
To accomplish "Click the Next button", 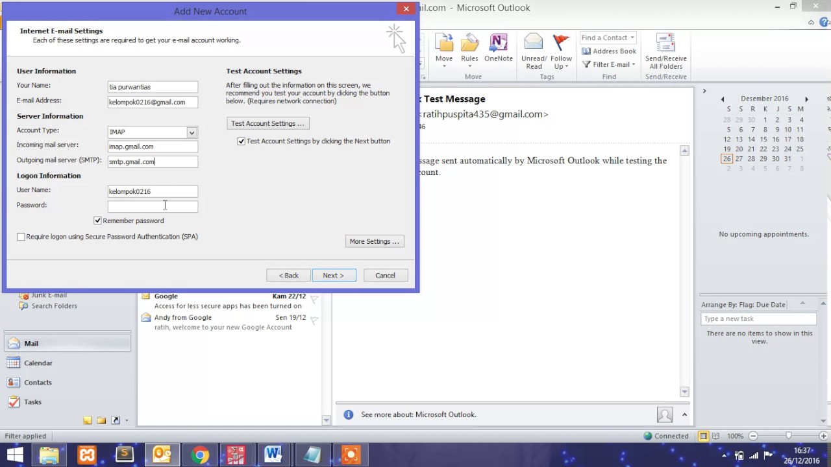I will coord(334,276).
